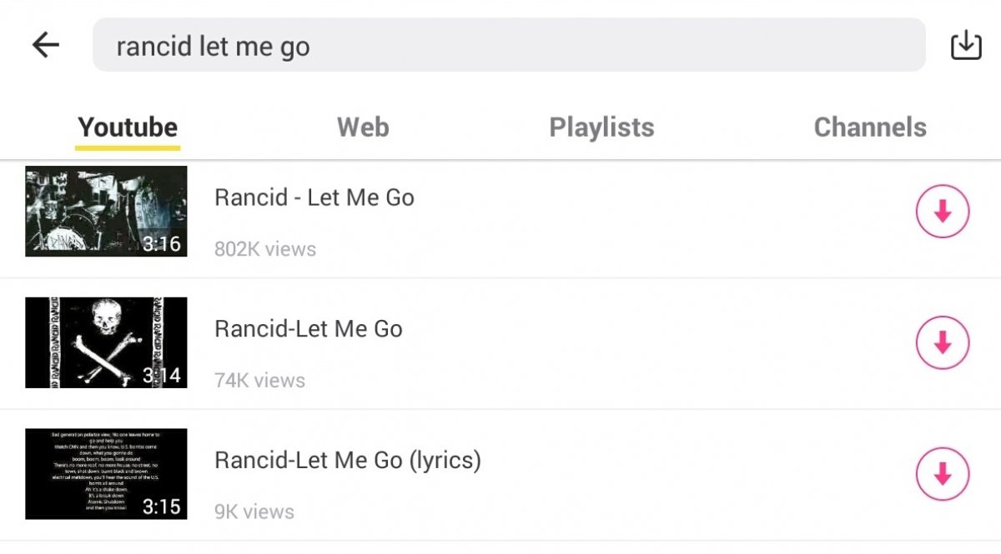Click the 9K views label
The height and width of the screenshot is (554, 1001).
254,512
